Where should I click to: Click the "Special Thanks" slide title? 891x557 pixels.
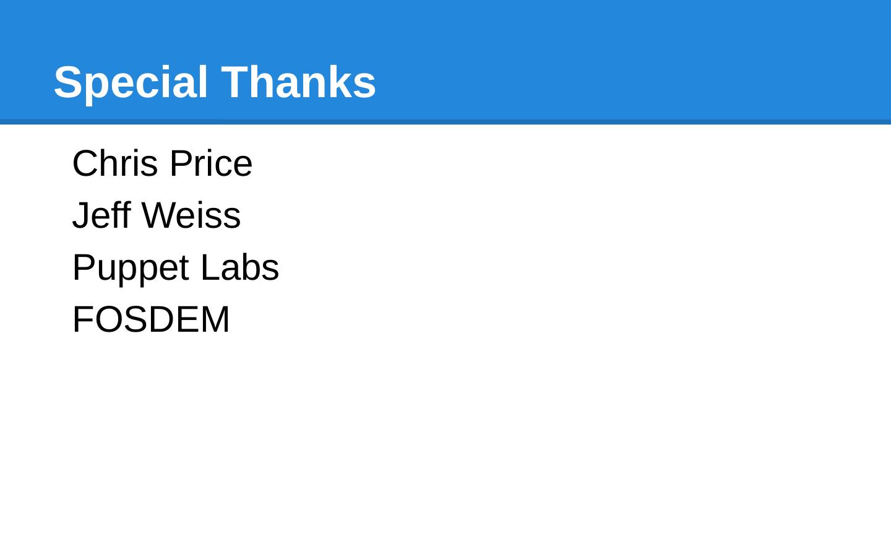pyautogui.click(x=215, y=82)
